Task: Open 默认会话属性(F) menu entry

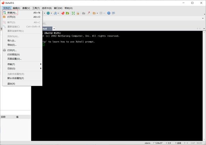Action: 22,78
